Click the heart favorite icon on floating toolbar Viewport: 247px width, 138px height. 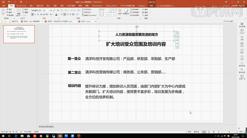pos(177,47)
